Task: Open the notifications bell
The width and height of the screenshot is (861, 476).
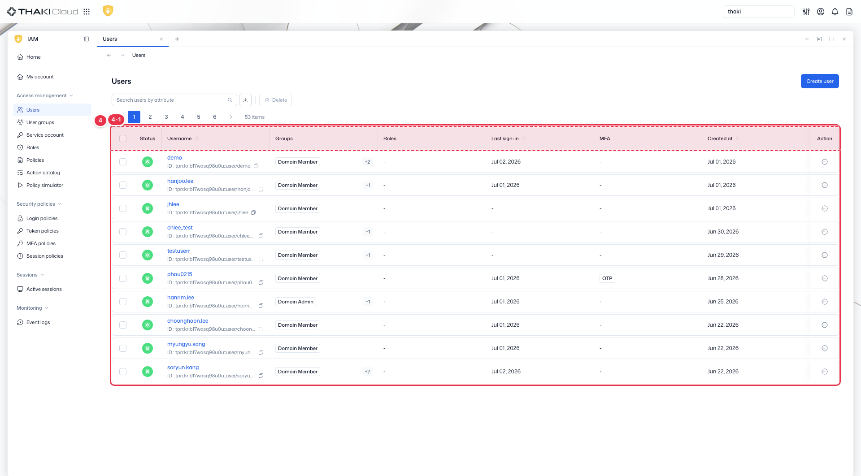Action: 835,12
